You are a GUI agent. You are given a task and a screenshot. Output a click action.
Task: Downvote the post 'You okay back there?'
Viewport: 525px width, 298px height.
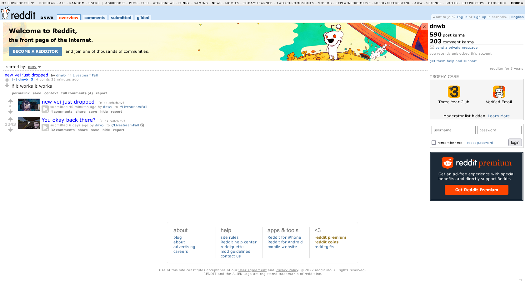point(10,129)
